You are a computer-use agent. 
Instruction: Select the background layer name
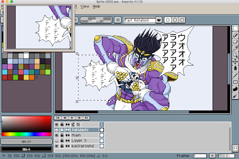(x=84, y=146)
